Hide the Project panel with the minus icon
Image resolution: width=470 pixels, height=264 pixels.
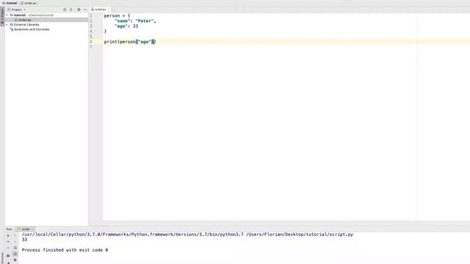point(85,10)
